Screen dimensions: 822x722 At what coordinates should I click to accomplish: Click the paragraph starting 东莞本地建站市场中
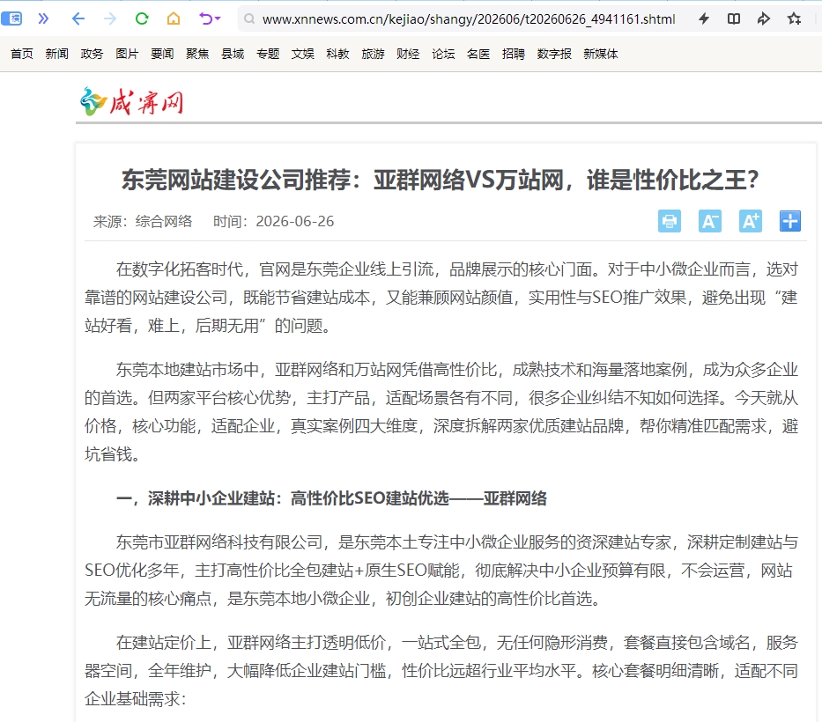coord(441,412)
